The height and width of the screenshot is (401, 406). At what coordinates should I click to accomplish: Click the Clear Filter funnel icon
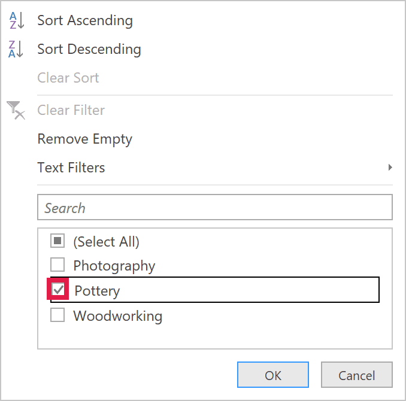coord(16,110)
